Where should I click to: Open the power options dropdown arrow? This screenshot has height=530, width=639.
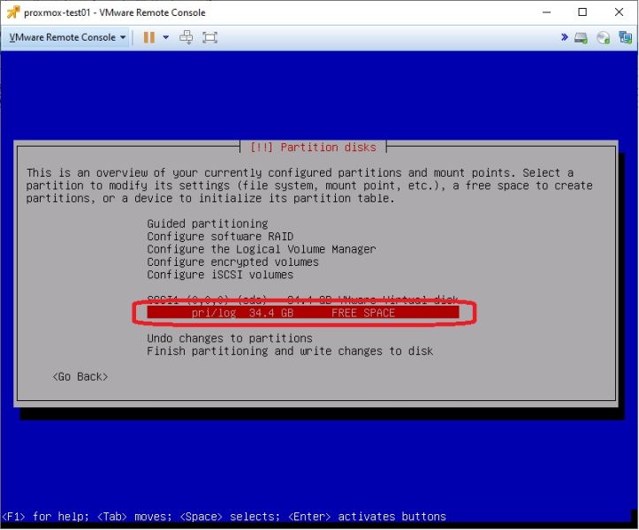click(166, 37)
